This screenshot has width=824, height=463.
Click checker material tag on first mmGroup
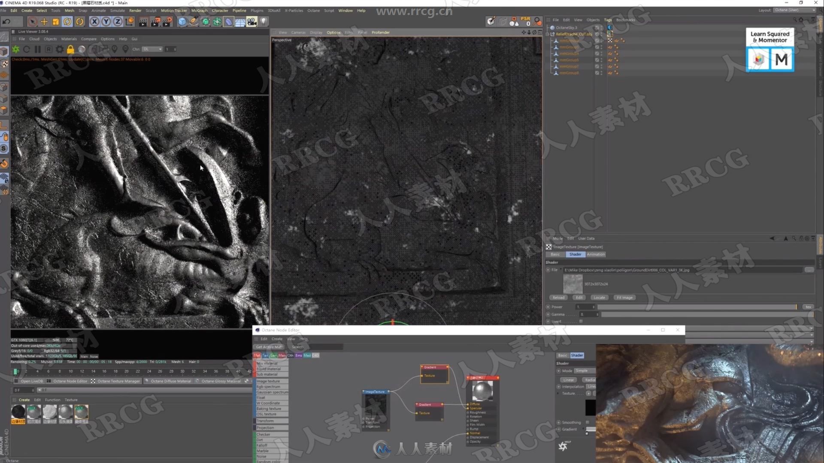(610, 41)
